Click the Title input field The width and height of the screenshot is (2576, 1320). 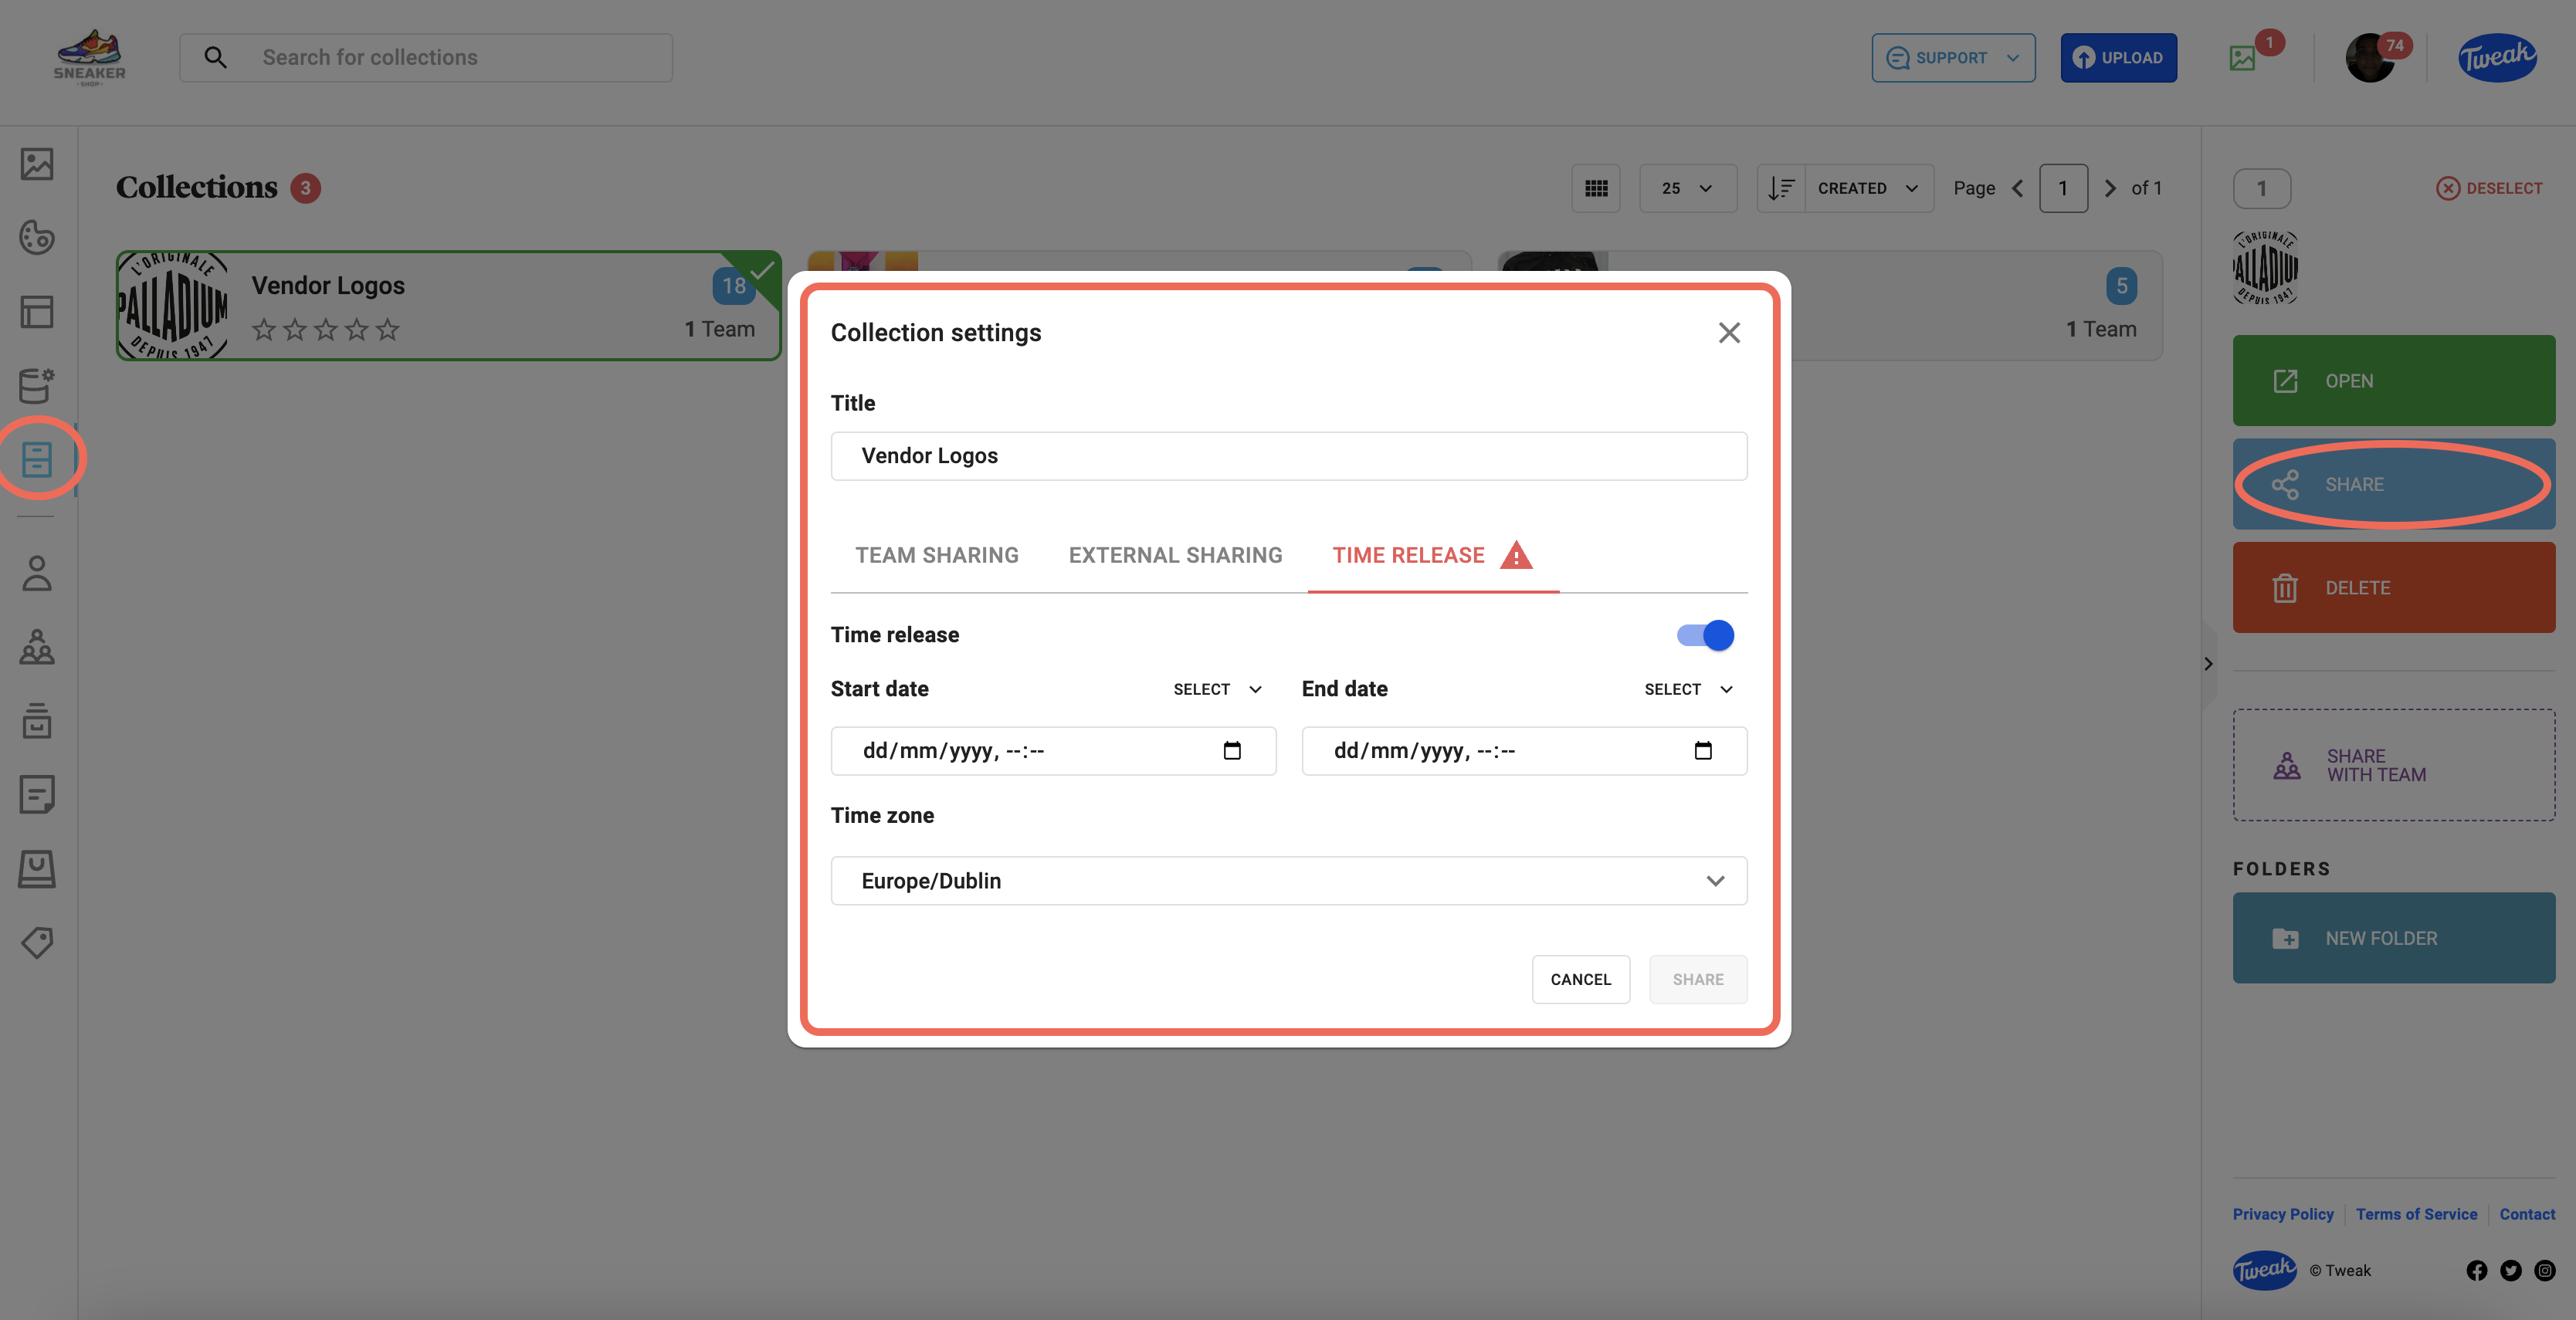(1289, 456)
